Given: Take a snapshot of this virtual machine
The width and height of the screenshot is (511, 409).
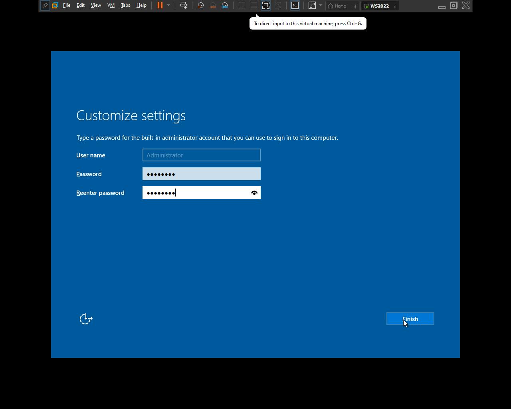Looking at the screenshot, I should [201, 6].
